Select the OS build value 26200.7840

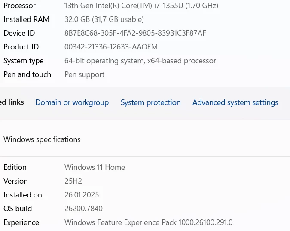pos(83,209)
